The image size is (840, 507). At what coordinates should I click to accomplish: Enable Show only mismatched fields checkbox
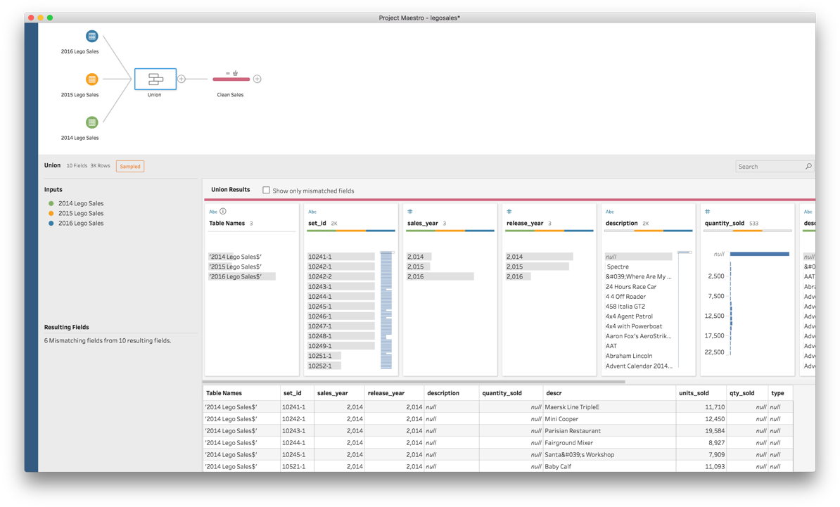pyautogui.click(x=266, y=190)
